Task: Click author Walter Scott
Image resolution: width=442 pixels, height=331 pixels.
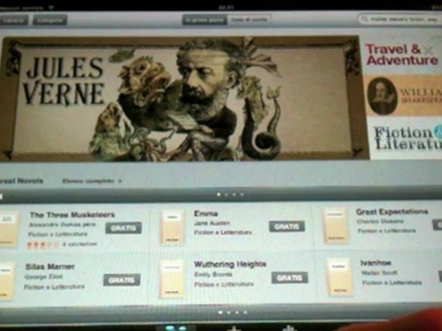Action: pyautogui.click(x=379, y=273)
